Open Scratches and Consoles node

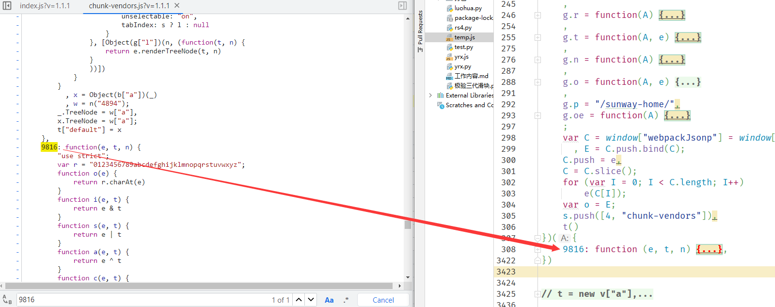coord(469,105)
